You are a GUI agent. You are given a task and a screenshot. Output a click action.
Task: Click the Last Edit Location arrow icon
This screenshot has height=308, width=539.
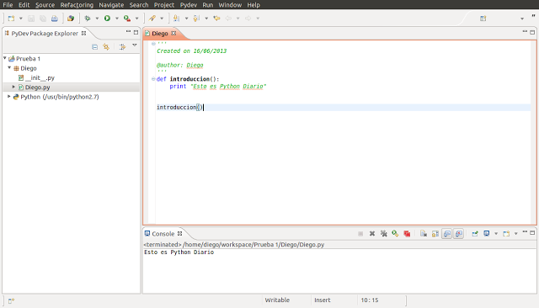click(216, 19)
